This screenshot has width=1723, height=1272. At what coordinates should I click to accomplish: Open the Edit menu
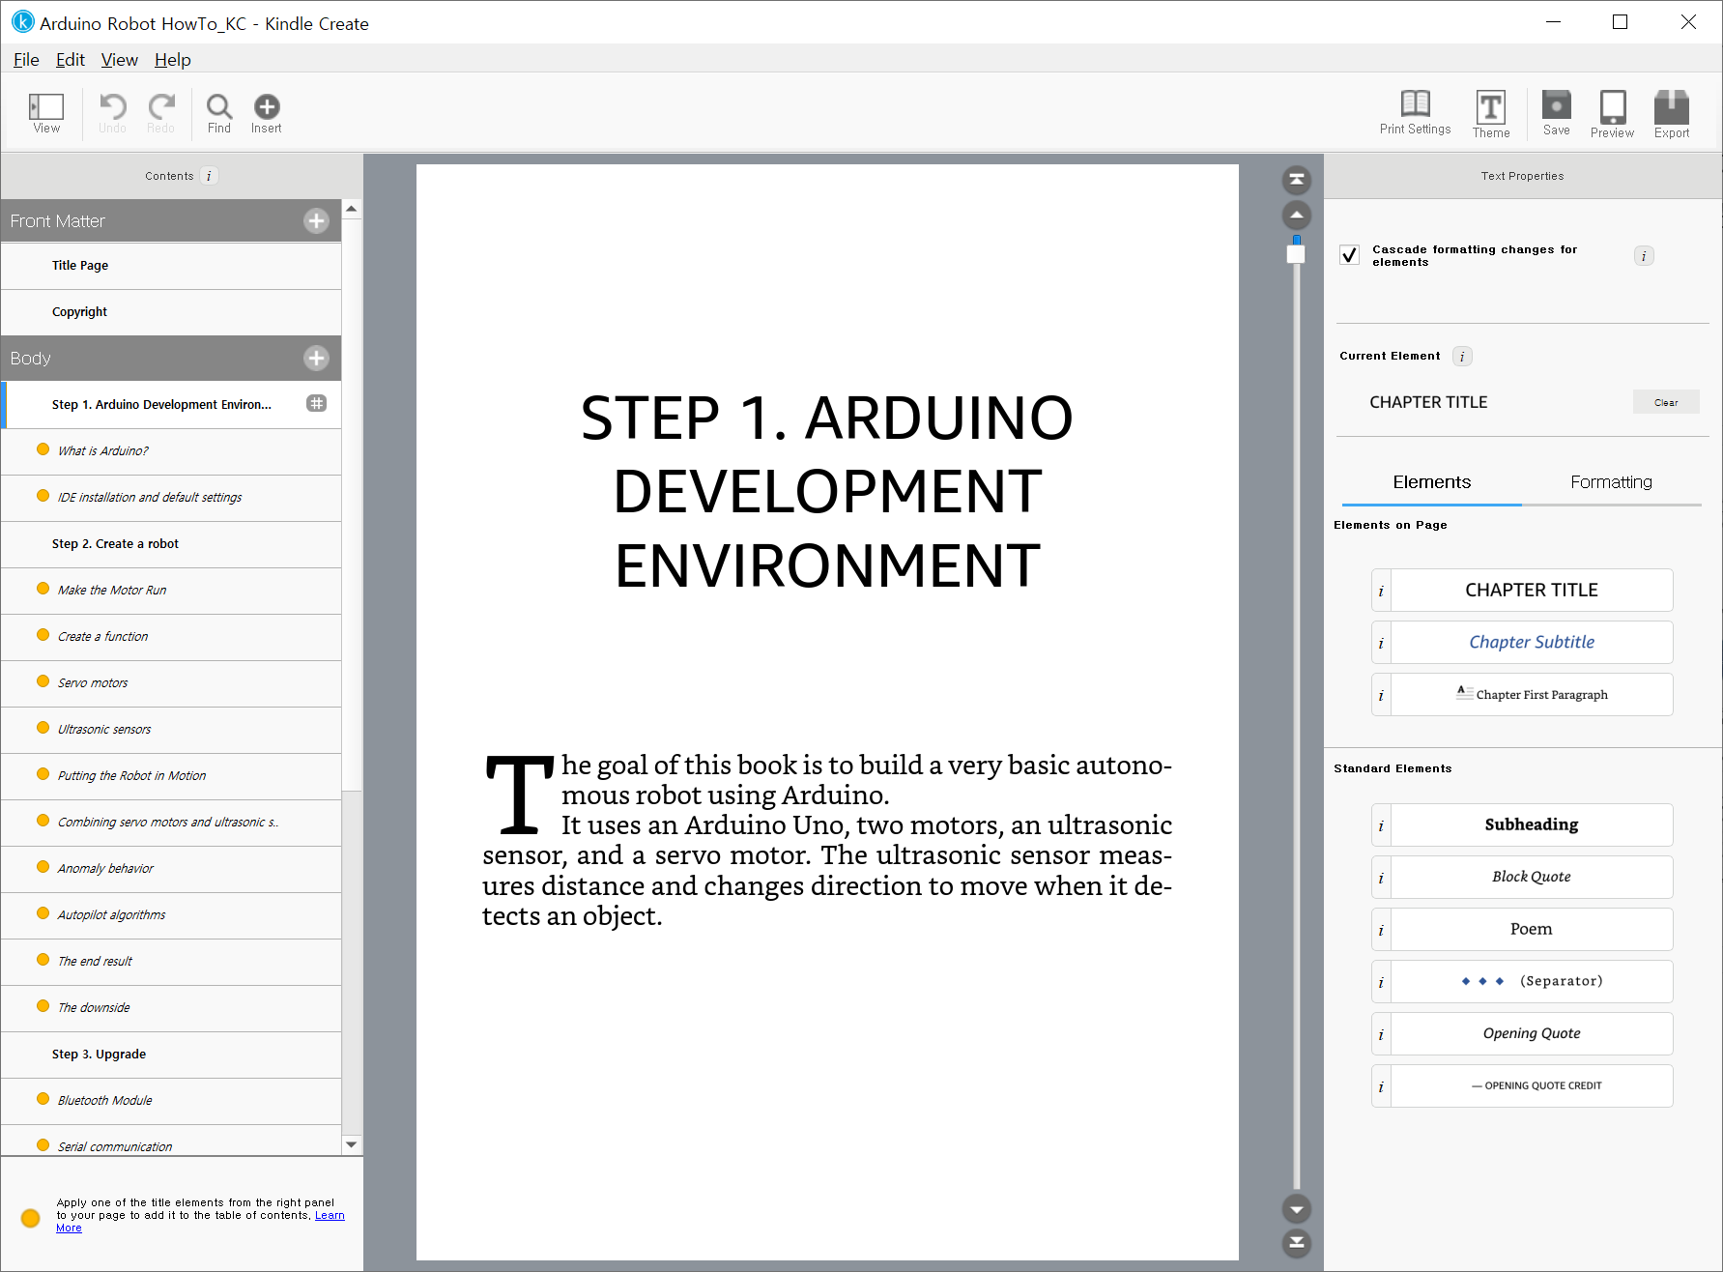pyautogui.click(x=71, y=60)
